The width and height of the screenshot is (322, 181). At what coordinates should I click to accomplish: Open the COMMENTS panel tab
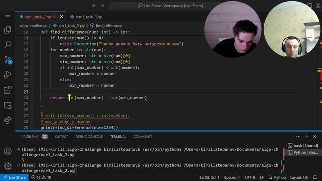(143, 137)
